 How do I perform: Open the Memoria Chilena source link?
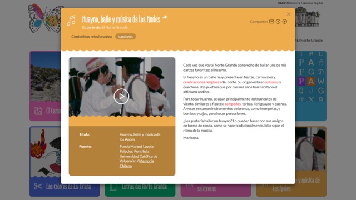click(x=136, y=163)
